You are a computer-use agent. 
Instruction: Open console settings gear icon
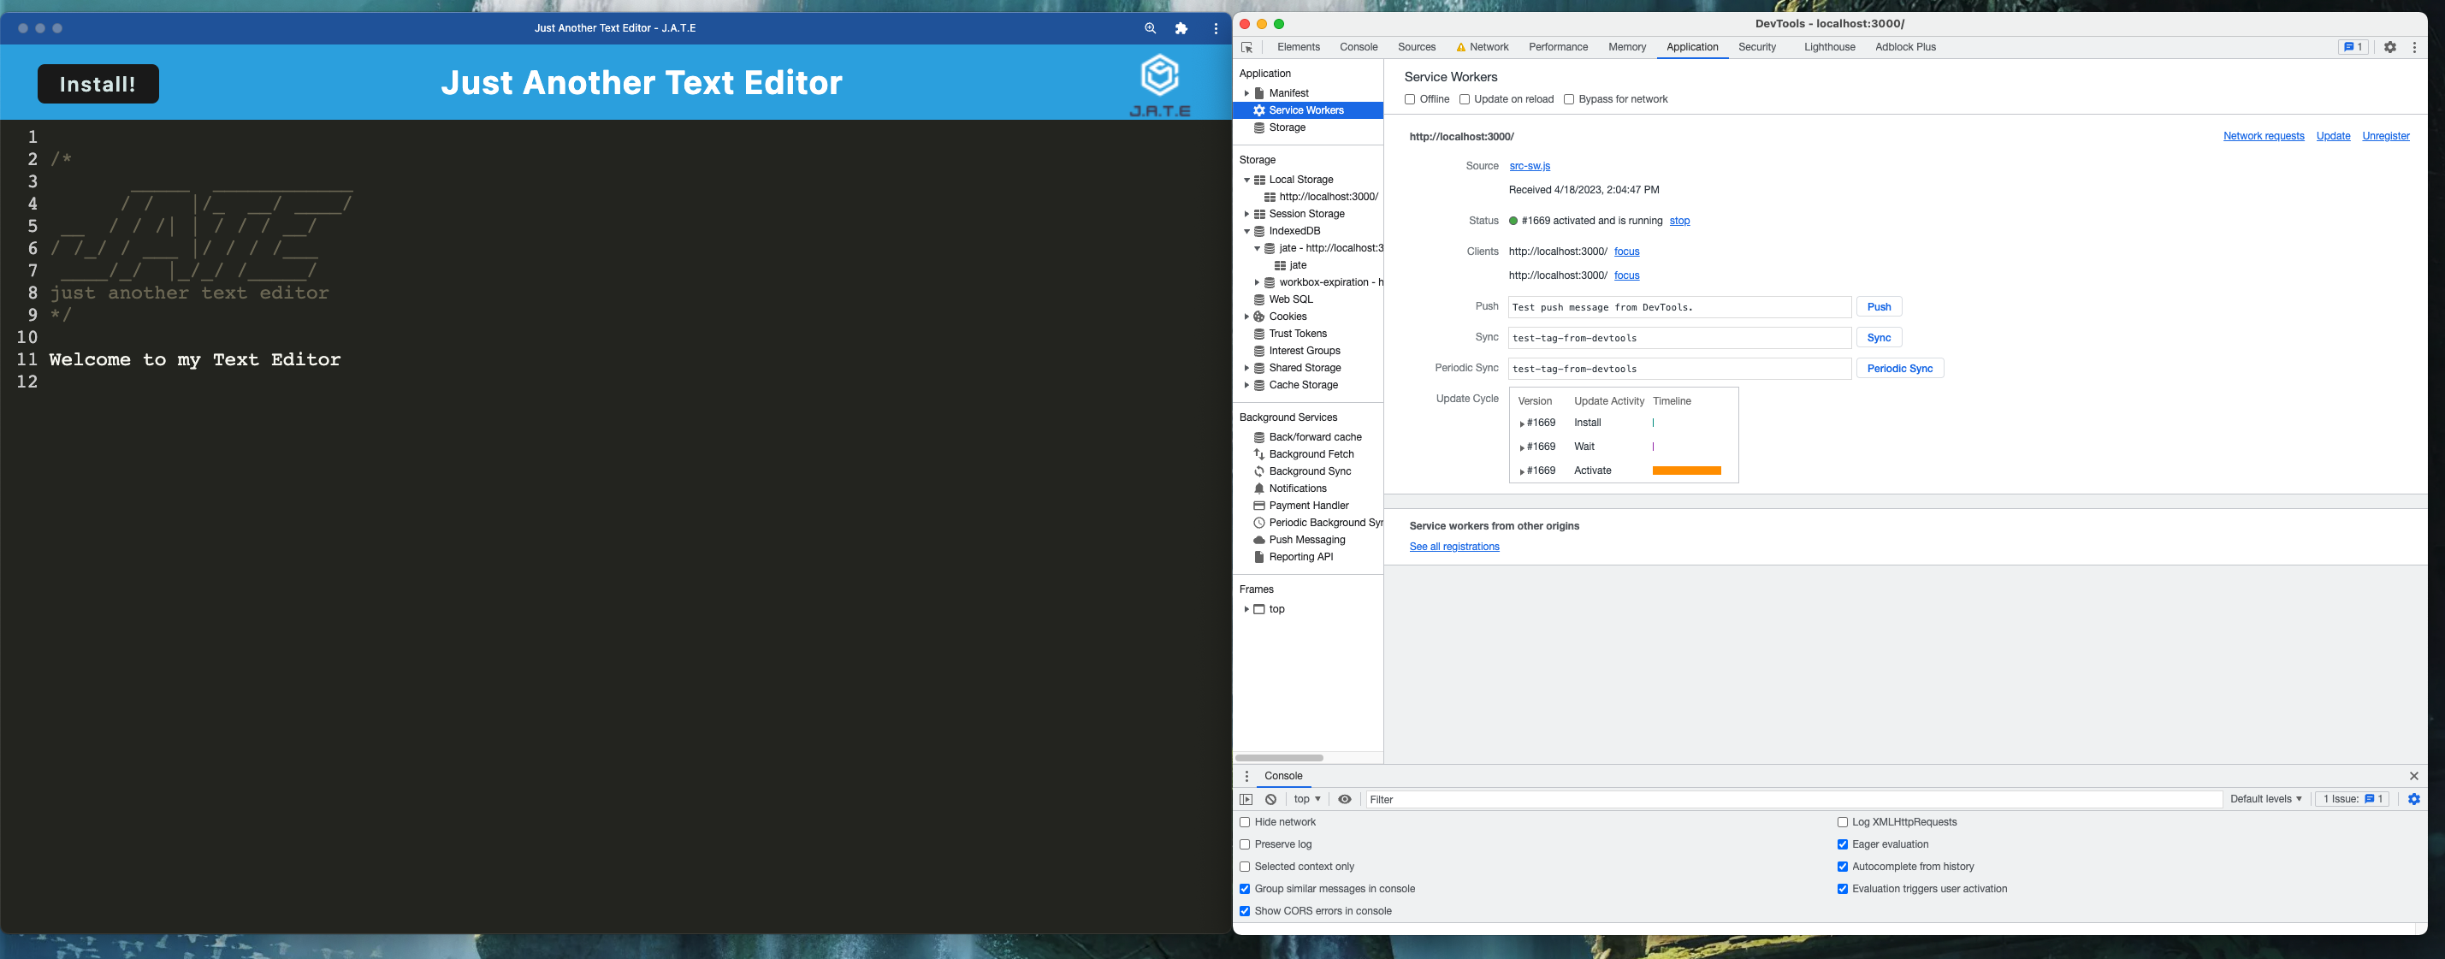point(2413,800)
